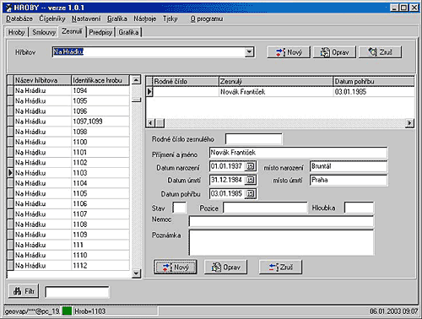Click the down arrow of grave list scrollbar
Image resolution: width=422 pixels, height=319 pixels.
click(x=136, y=273)
